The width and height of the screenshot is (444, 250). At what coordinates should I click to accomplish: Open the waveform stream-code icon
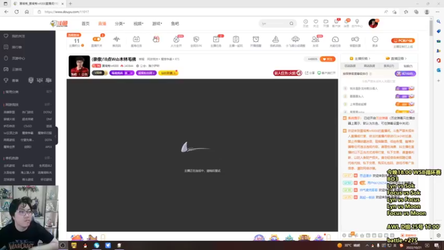117,39
